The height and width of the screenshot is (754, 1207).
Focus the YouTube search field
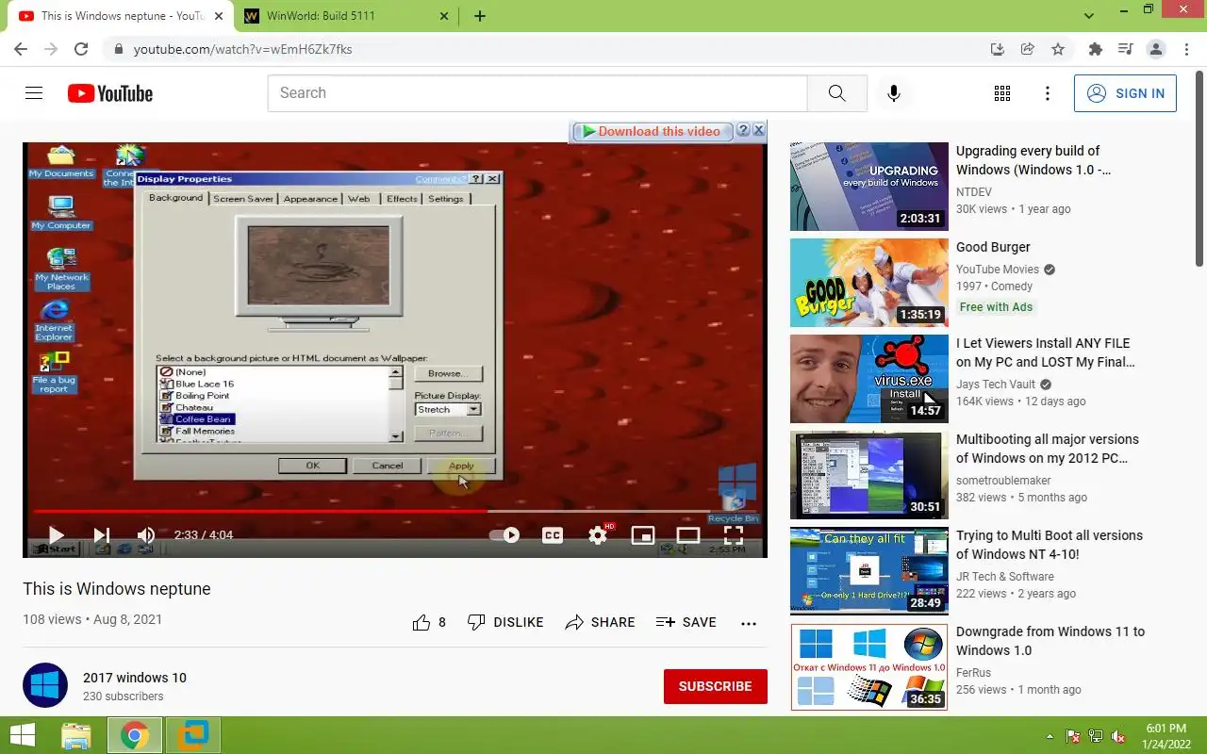click(537, 93)
